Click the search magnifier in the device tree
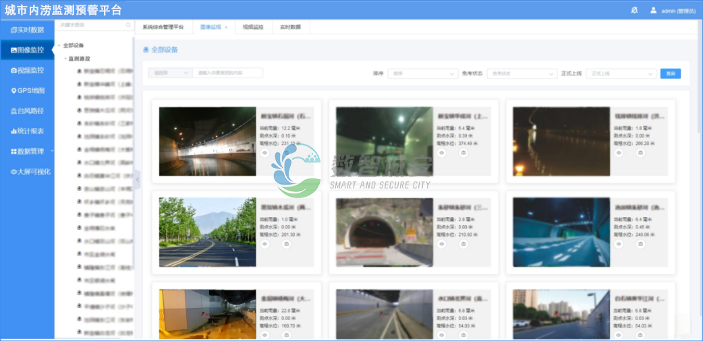 pos(128,25)
